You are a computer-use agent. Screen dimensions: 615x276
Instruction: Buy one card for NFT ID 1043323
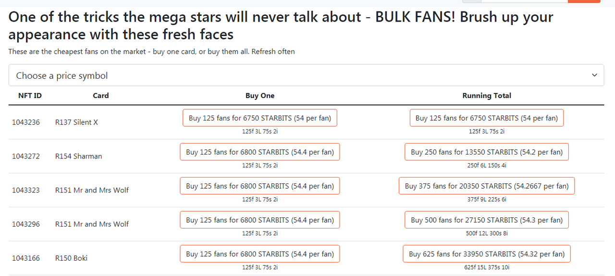click(x=260, y=186)
